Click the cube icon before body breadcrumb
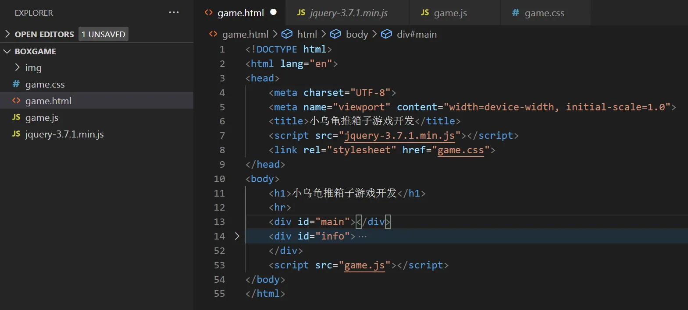Image resolution: width=688 pixels, height=310 pixels. point(335,34)
